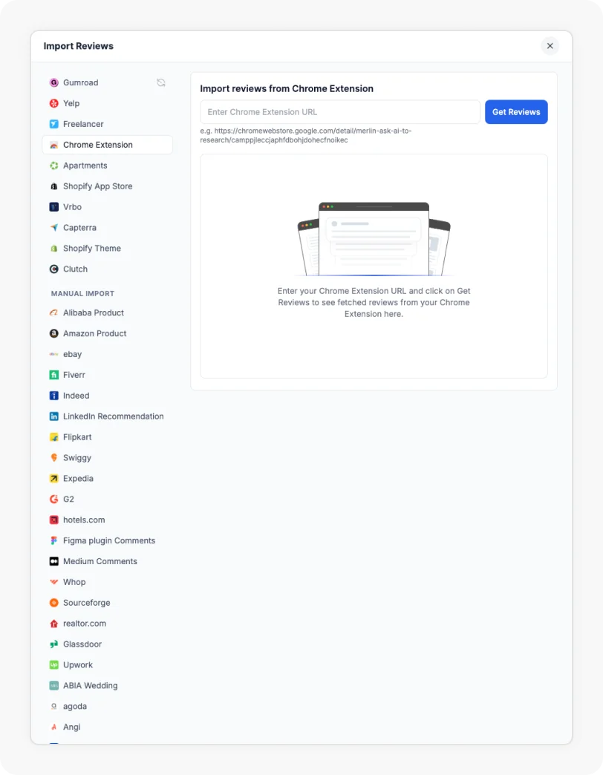Select the Fiverr green icon
This screenshot has width=603, height=775.
(x=54, y=375)
